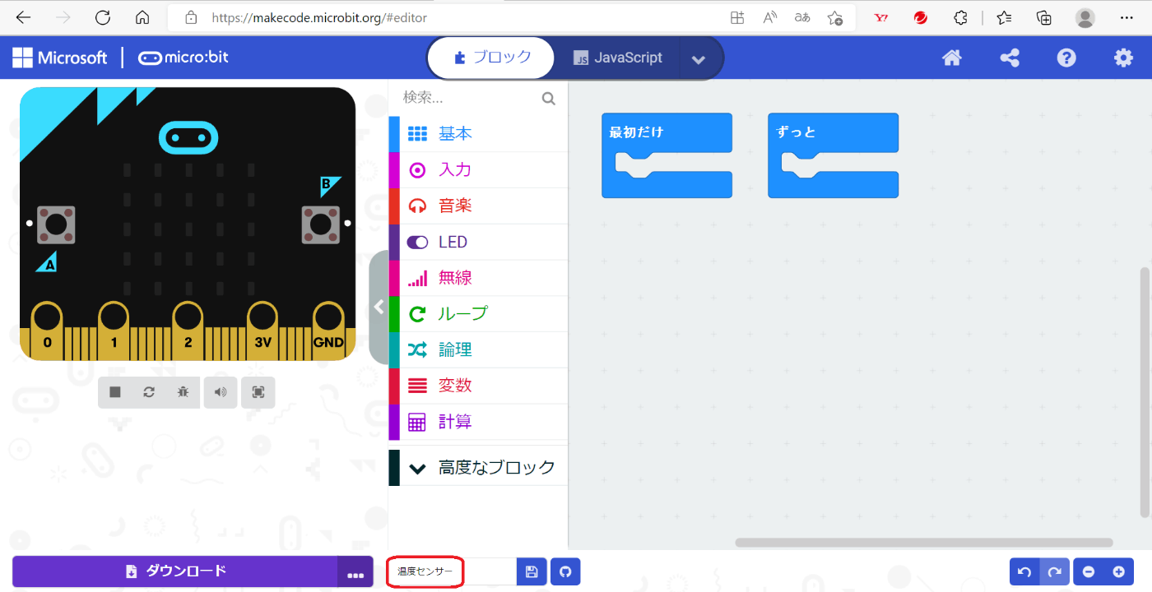Open the help question mark menu
The image size is (1152, 592).
[1066, 58]
